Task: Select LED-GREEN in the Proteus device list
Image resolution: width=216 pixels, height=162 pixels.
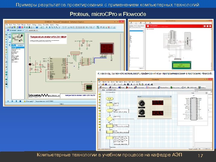Action: pos(15,59)
